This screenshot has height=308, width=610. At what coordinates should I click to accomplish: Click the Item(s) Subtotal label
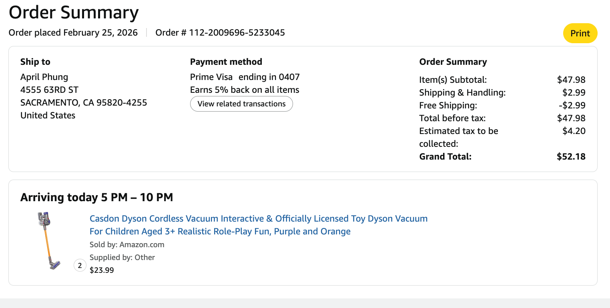tap(453, 80)
